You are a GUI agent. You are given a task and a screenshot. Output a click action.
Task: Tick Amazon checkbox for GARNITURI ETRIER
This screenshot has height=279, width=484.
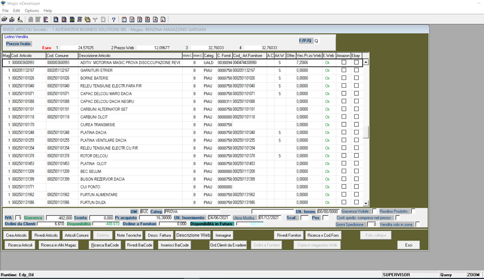click(344, 70)
